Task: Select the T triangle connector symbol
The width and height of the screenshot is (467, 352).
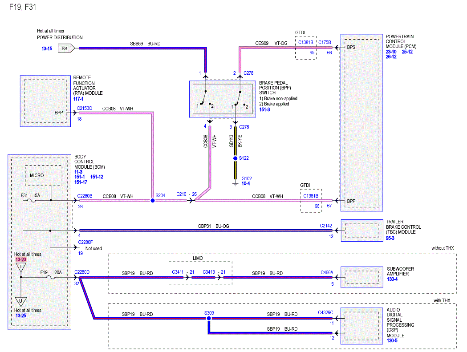Action: pos(21,267)
